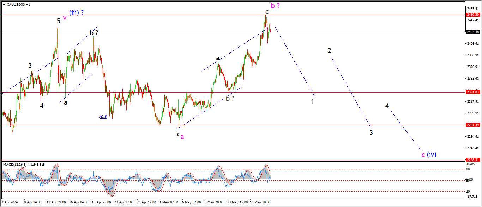Click the wave 5 label at April peak
This screenshot has height=207, width=482.
click(59, 21)
